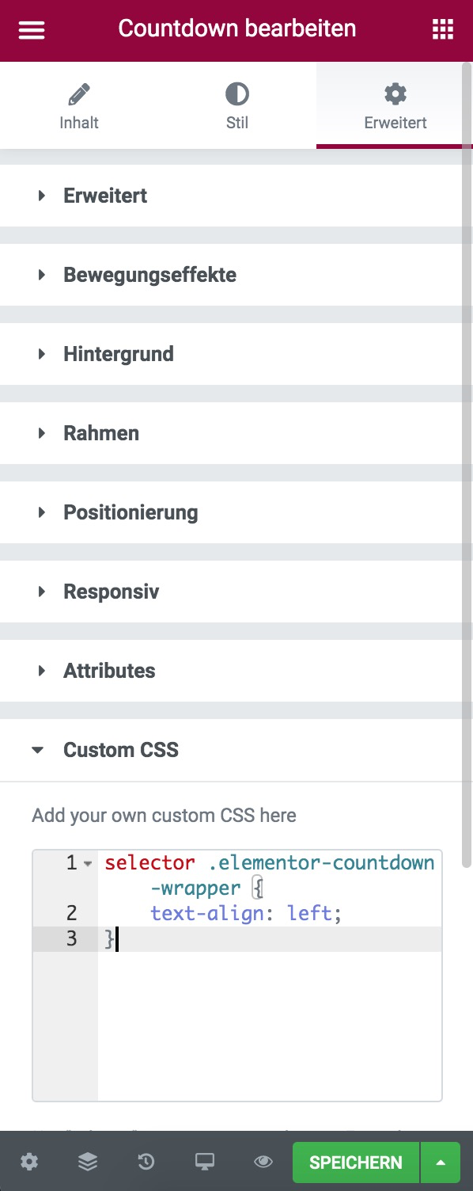Viewport: 473px width, 1191px height.
Task: Open the Navigator layers icon
Action: [87, 1162]
